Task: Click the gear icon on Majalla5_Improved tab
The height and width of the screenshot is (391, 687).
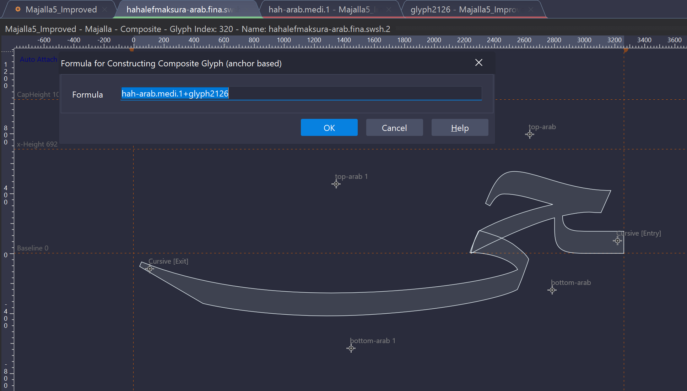Action: (18, 9)
